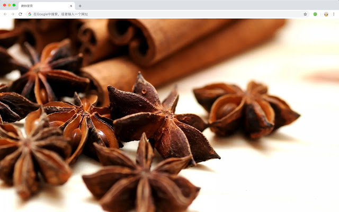Image resolution: width=339 pixels, height=212 pixels.
Task: Open the profile avatar menu
Action: click(x=326, y=14)
